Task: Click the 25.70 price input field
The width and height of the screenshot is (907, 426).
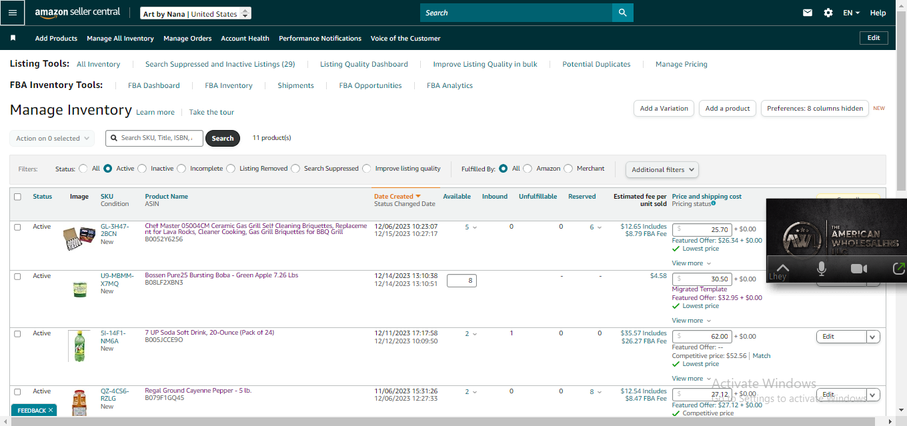Action: [702, 229]
